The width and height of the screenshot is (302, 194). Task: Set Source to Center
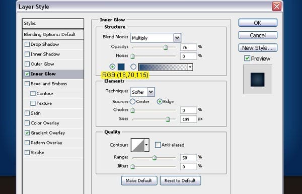132,102
